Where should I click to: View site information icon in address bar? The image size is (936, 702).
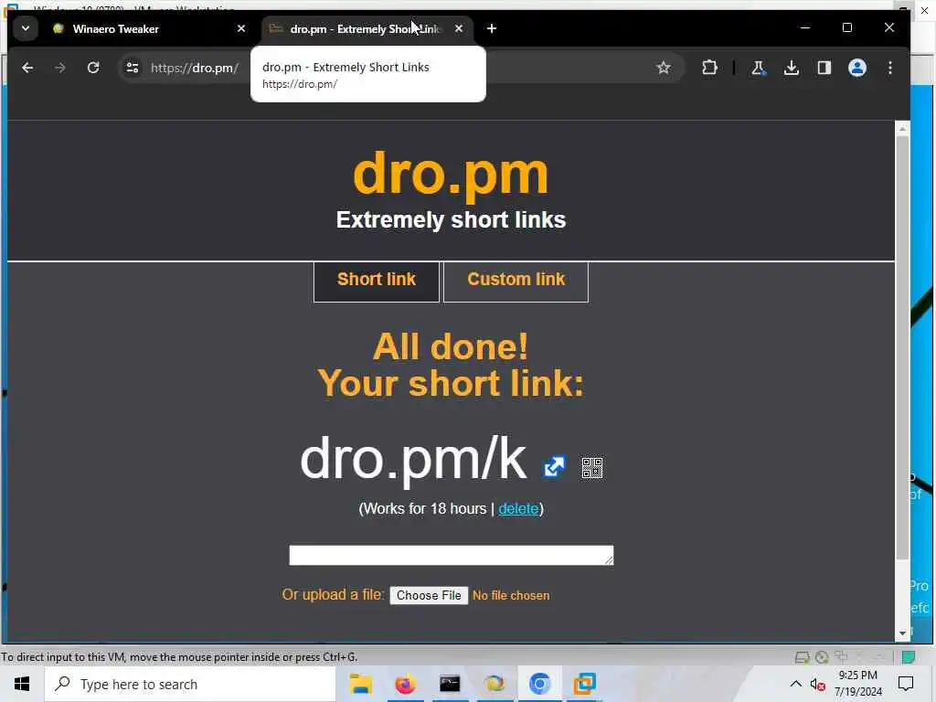pyautogui.click(x=133, y=68)
